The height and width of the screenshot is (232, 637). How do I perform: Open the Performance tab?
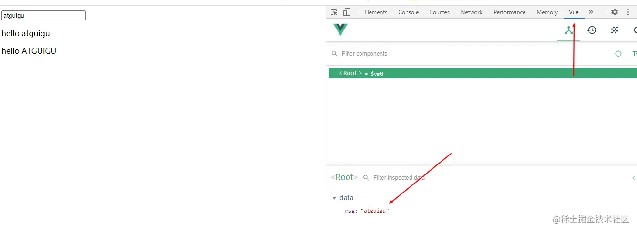510,12
